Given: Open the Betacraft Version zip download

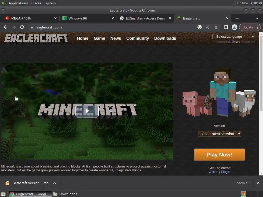Looking at the screenshot, I should click(x=30, y=183).
